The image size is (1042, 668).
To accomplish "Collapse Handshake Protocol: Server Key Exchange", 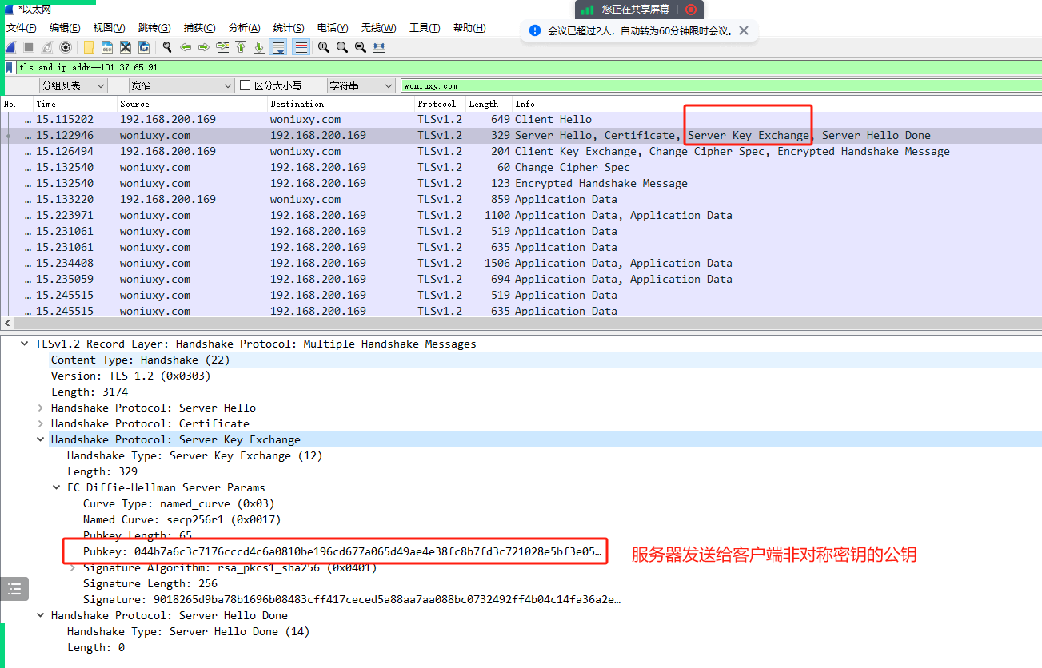I will [41, 439].
